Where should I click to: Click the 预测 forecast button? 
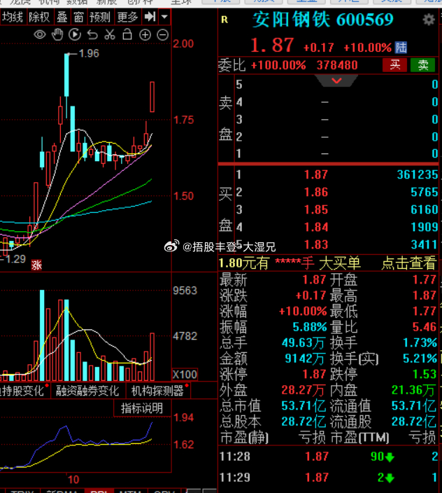point(100,17)
